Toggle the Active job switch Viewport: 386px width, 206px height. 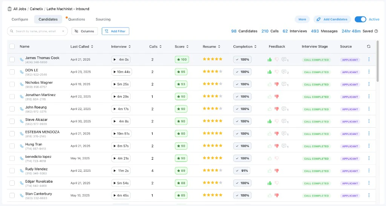click(x=360, y=19)
